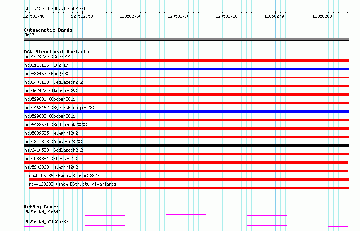Screen dimensions: 360x231
Task: Select variant label nsv5580384 (Ebert2021)
Action: (x=51, y=159)
